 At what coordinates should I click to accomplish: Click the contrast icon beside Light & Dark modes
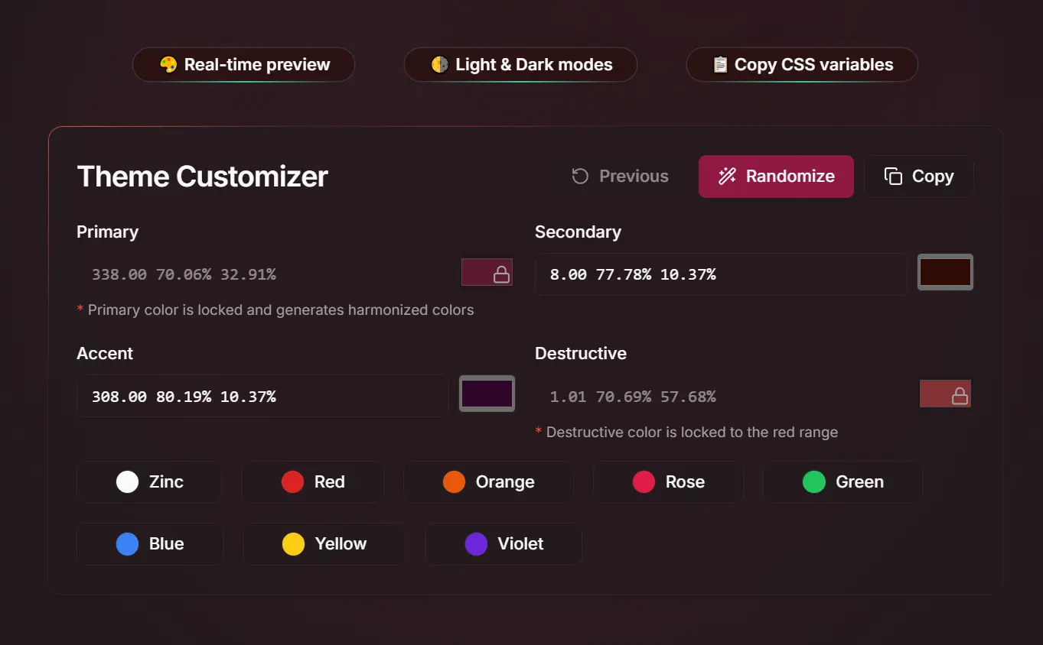point(438,64)
